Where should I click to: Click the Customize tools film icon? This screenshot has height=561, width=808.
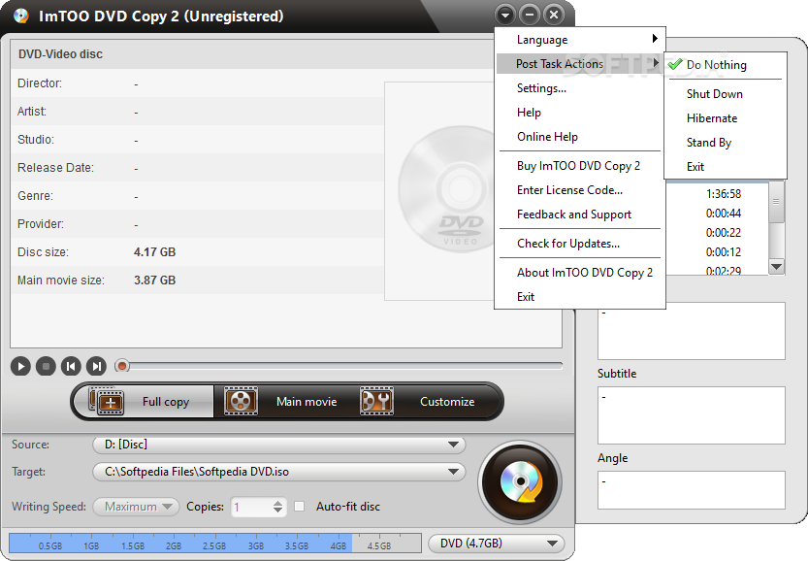coord(376,401)
